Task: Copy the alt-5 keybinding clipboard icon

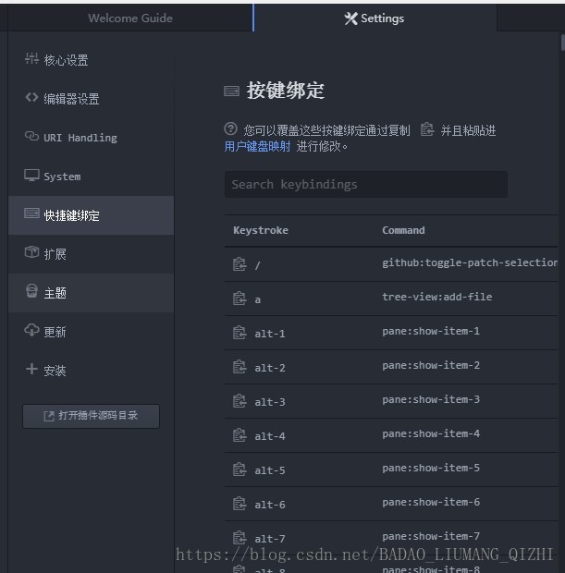Action: [x=240, y=469]
